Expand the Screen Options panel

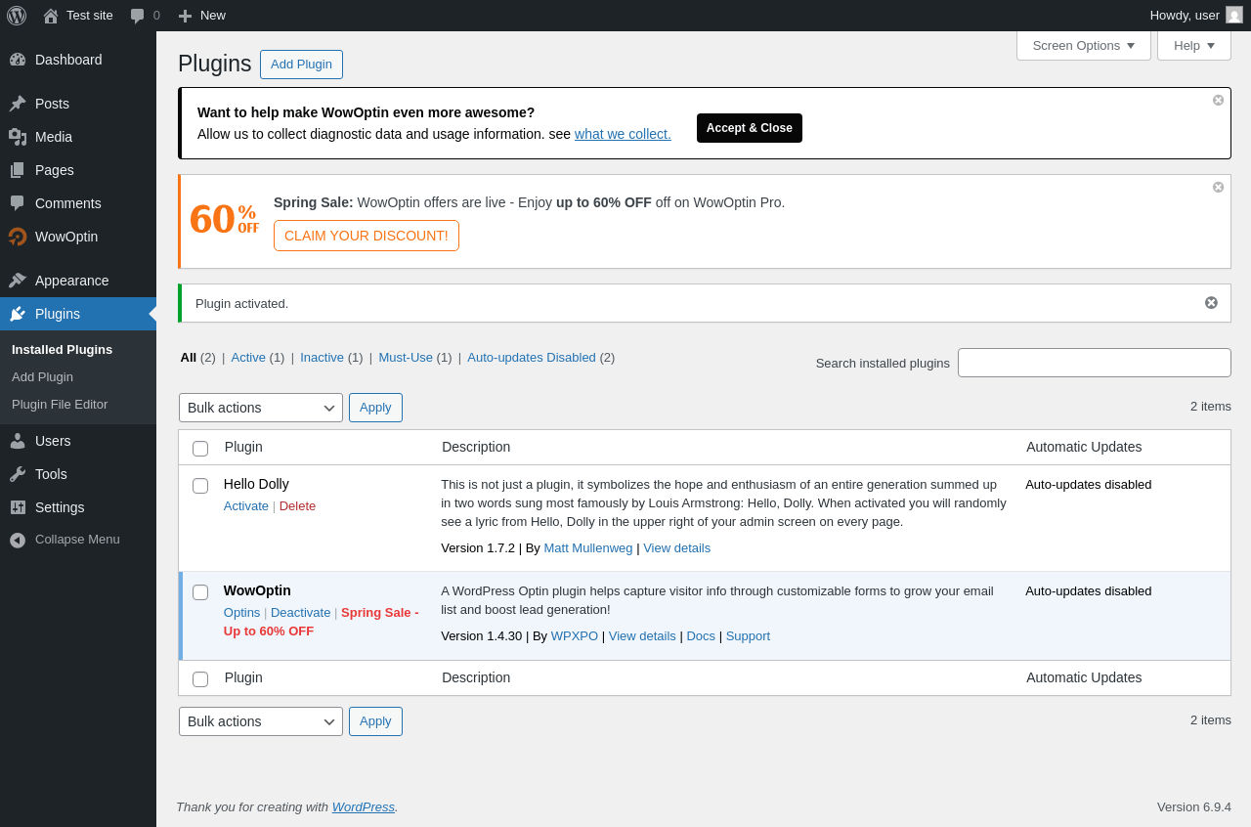click(x=1084, y=45)
